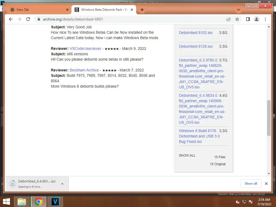
Task: Click the 15 Original text
Action: click(218, 164)
